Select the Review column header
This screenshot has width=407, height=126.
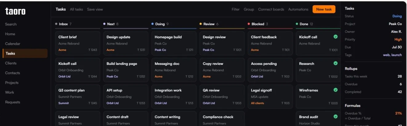click(x=222, y=24)
